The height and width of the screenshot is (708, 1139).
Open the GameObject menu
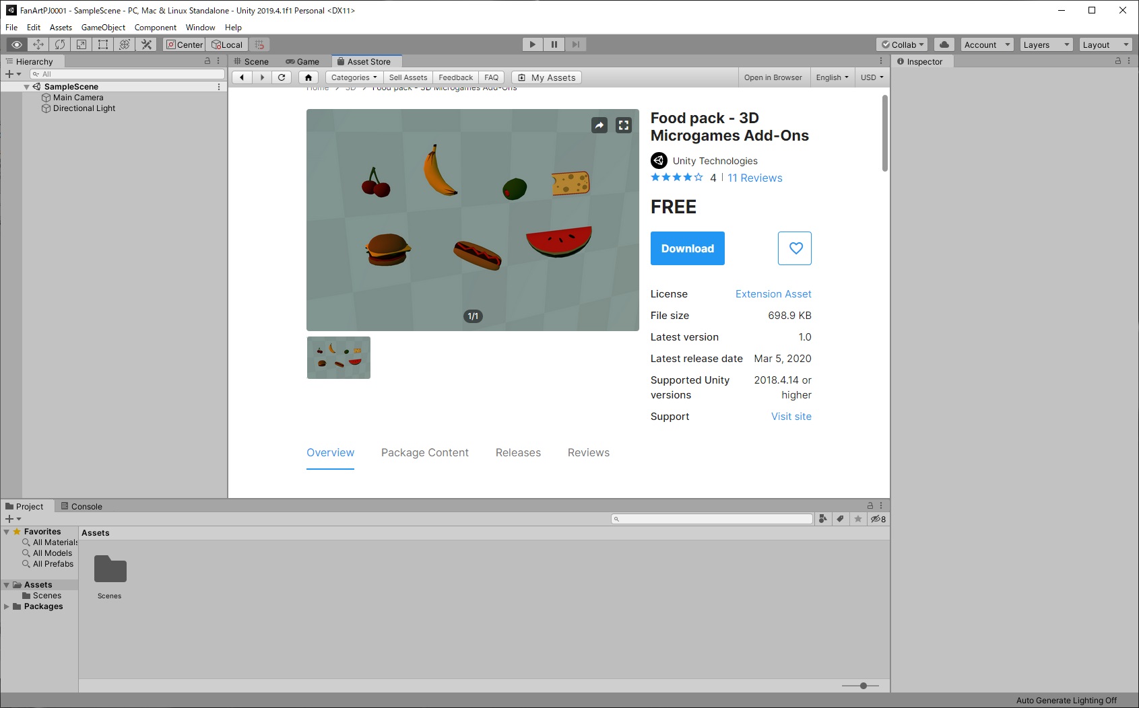103,28
